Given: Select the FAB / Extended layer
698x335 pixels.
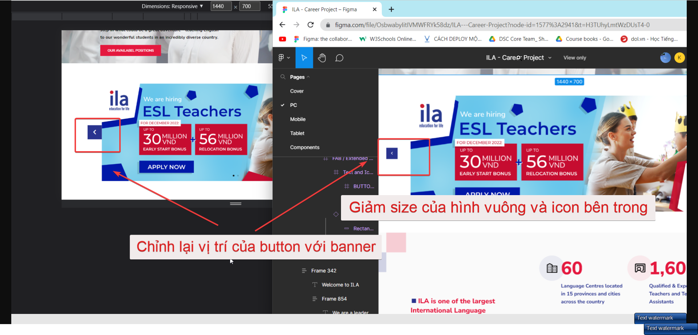Looking at the screenshot, I should (x=348, y=158).
